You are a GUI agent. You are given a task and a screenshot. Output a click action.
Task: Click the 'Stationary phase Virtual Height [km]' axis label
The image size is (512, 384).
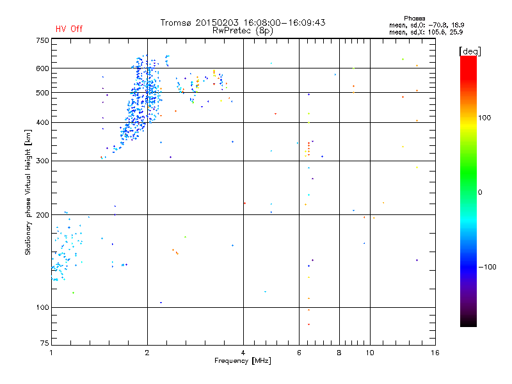[x=28, y=192]
